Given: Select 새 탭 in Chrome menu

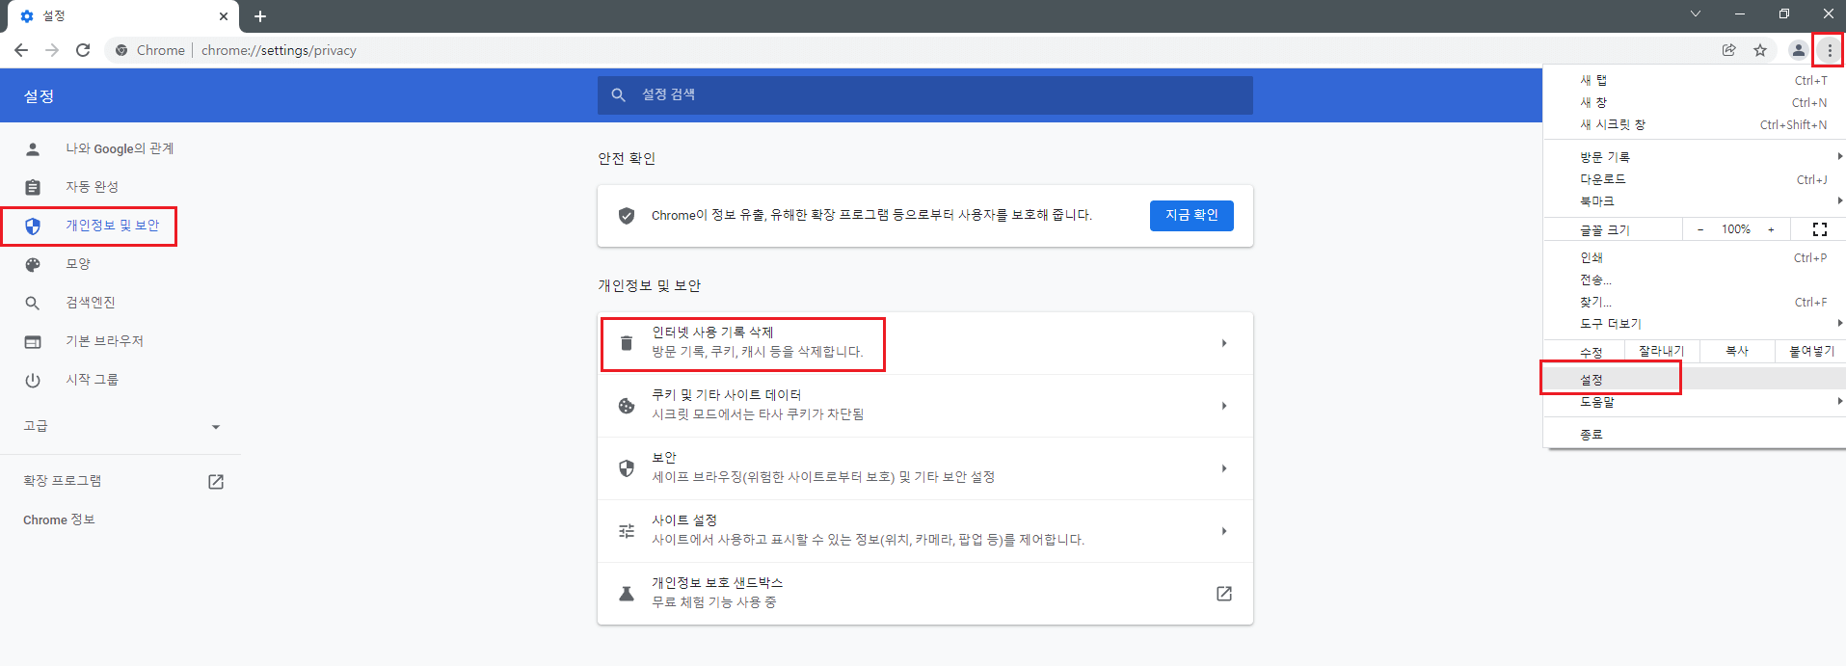Looking at the screenshot, I should [1695, 80].
